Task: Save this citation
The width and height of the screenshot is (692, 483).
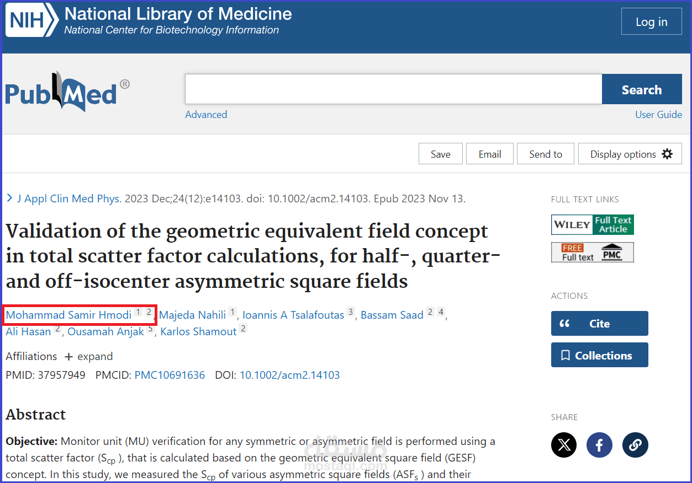Action: click(x=440, y=154)
